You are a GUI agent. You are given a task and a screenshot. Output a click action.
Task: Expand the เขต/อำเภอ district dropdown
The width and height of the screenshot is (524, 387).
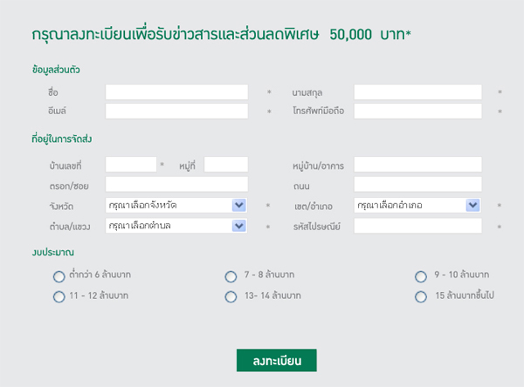[417, 205]
